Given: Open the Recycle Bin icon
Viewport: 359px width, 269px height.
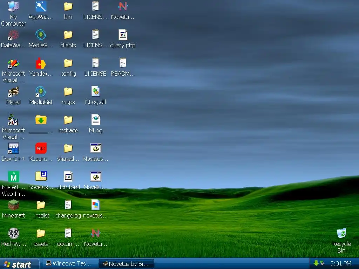Looking at the screenshot, I should pos(341,233).
